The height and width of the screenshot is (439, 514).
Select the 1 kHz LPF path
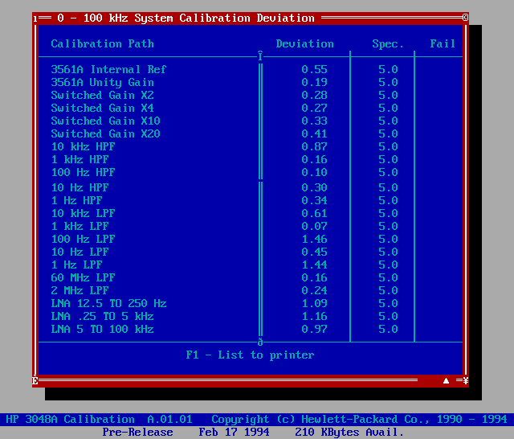(x=80, y=226)
